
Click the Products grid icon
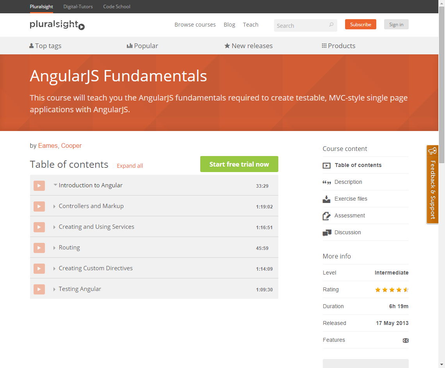324,45
